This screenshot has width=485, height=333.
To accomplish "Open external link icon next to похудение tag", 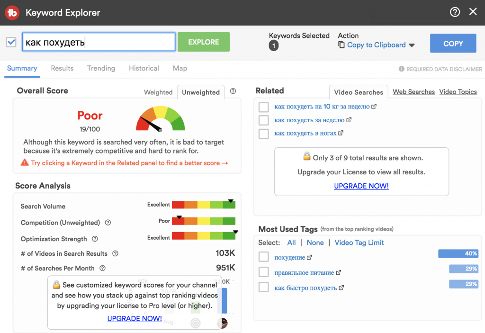I will click(309, 258).
